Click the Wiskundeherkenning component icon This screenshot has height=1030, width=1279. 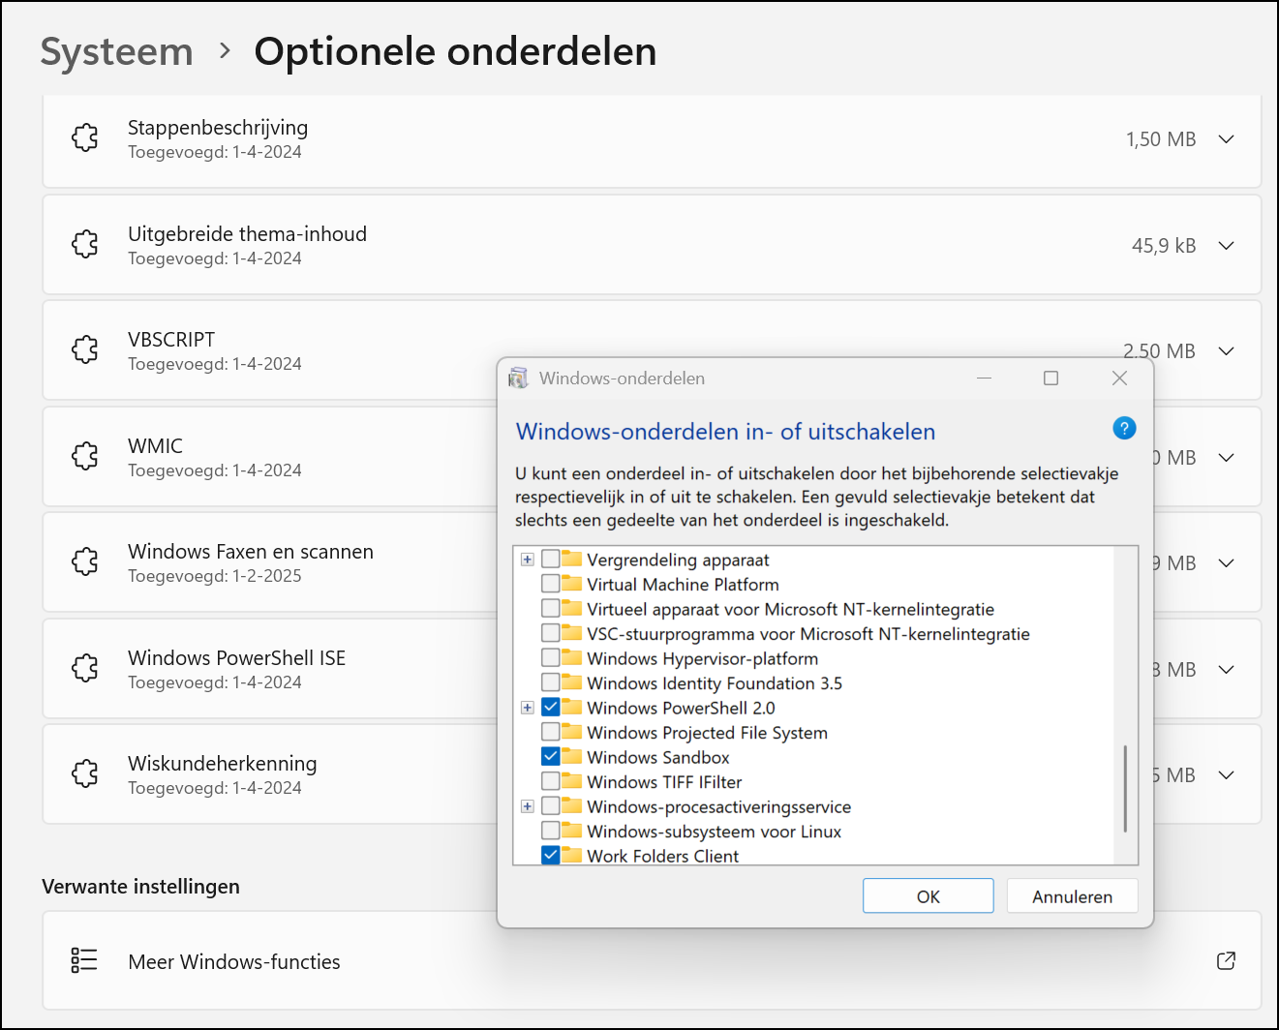point(85,773)
